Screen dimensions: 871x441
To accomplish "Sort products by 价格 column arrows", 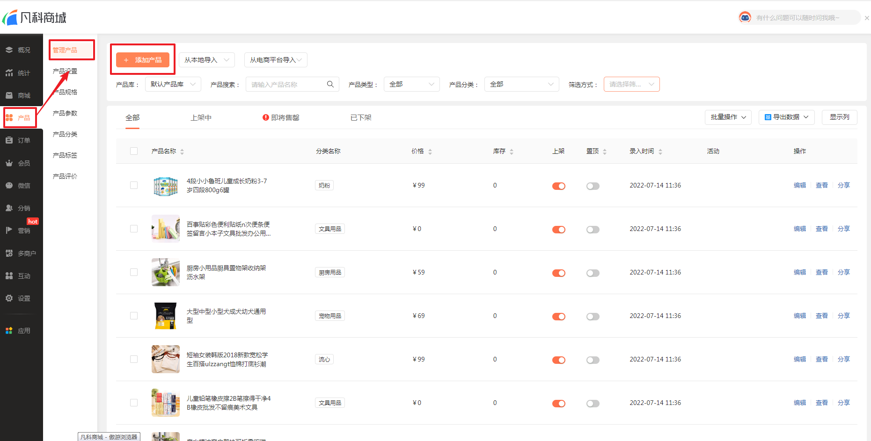I will coord(430,152).
